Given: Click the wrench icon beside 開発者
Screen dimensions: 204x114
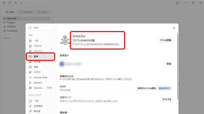Looking at the screenshot, I should [30, 111].
